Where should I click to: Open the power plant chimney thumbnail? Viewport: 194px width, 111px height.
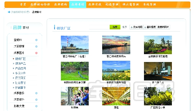click(x=75, y=45)
